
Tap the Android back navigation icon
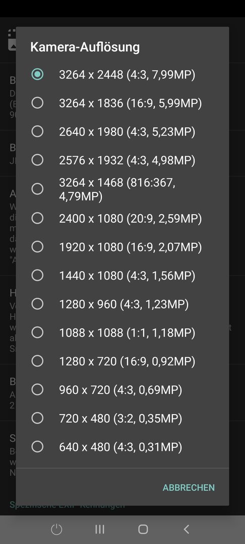point(187,529)
